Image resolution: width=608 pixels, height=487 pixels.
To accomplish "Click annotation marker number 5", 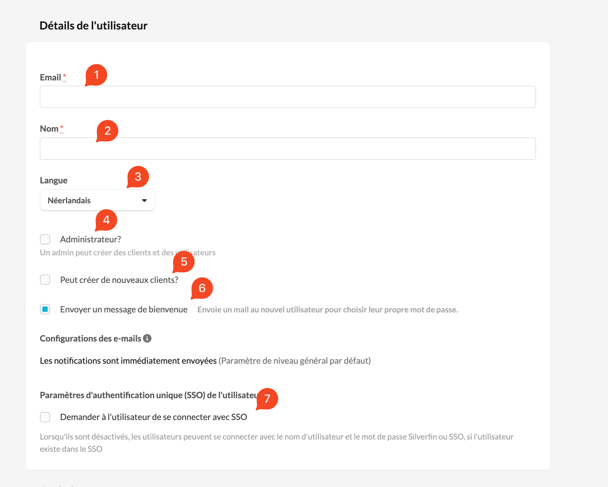I will pyautogui.click(x=184, y=261).
